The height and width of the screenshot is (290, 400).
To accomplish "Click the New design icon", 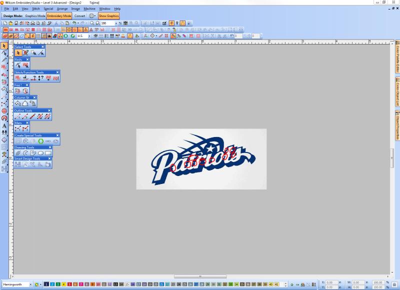I will coord(5,23).
